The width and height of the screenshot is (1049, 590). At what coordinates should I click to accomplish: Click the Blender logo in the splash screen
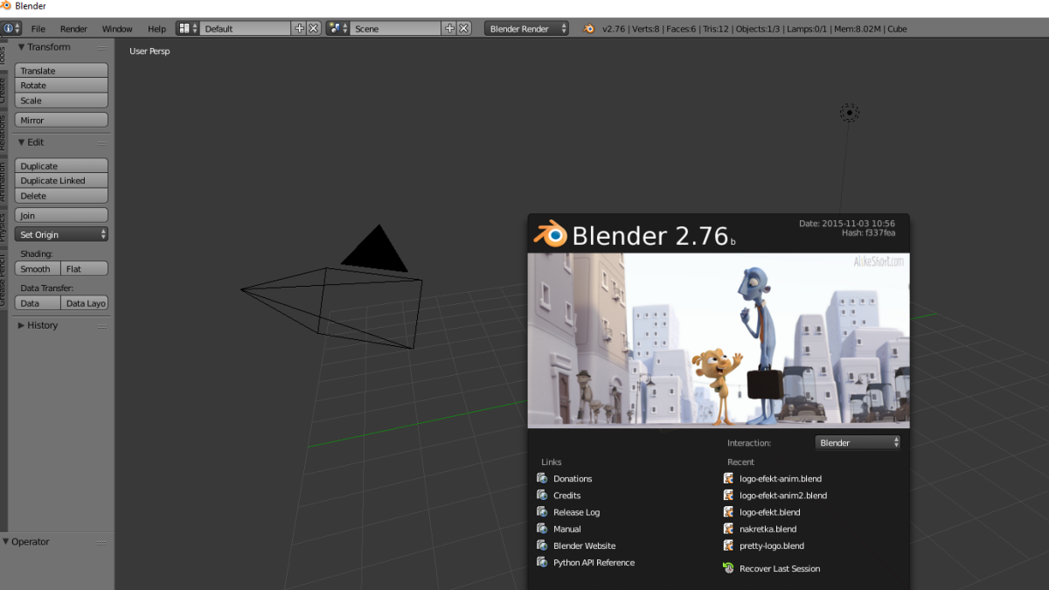(x=551, y=234)
